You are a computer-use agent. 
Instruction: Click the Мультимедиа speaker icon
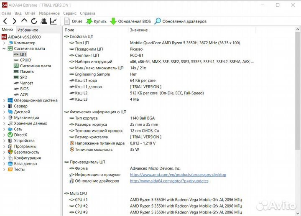10,117
